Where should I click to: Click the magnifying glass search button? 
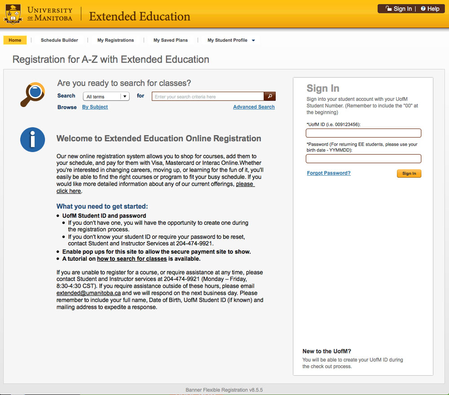[x=270, y=96]
